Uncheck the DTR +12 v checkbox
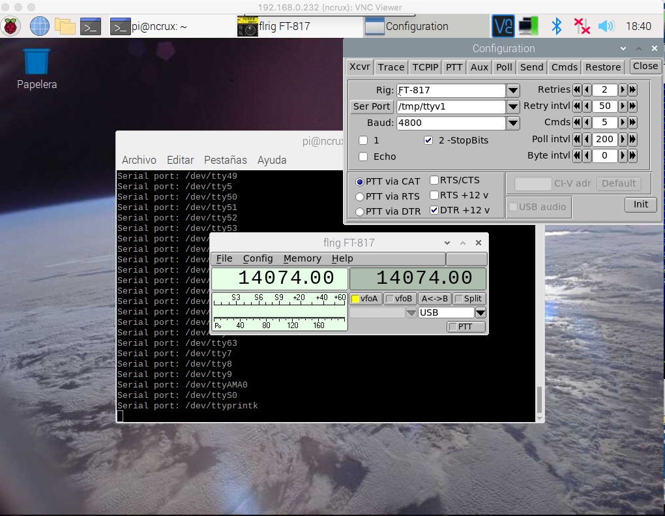This screenshot has width=665, height=516. [434, 210]
